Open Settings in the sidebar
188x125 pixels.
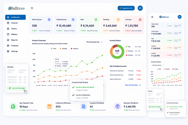(14, 51)
